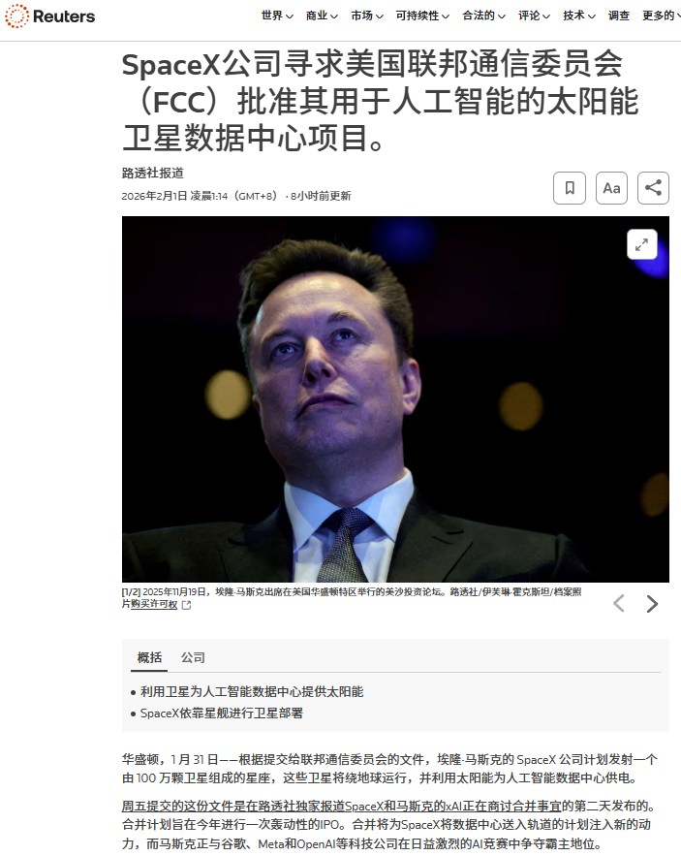Open the Aa text size settings
Screen dimensions: 681x856
(x=611, y=188)
